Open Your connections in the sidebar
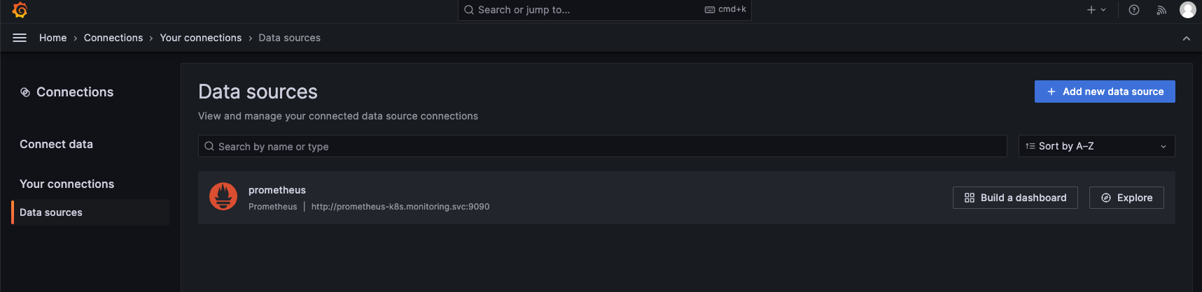 click(x=67, y=184)
